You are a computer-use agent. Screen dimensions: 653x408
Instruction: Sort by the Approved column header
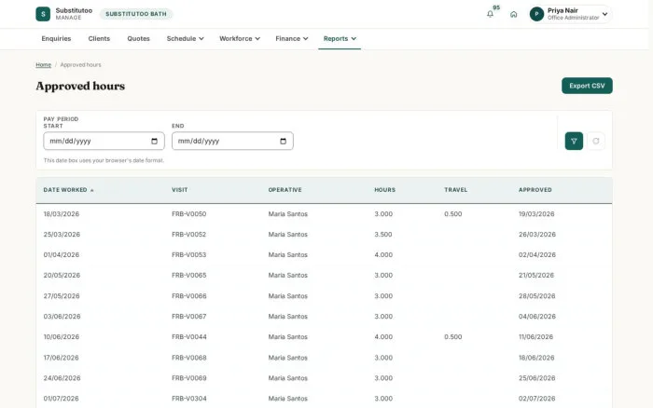click(535, 190)
